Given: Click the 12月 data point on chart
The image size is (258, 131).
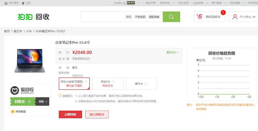Looking at the screenshot, I should 201,94.
